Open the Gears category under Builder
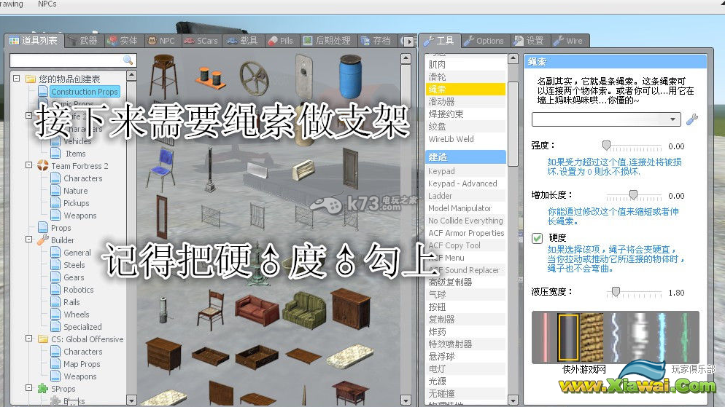The image size is (725, 407). pos(74,277)
